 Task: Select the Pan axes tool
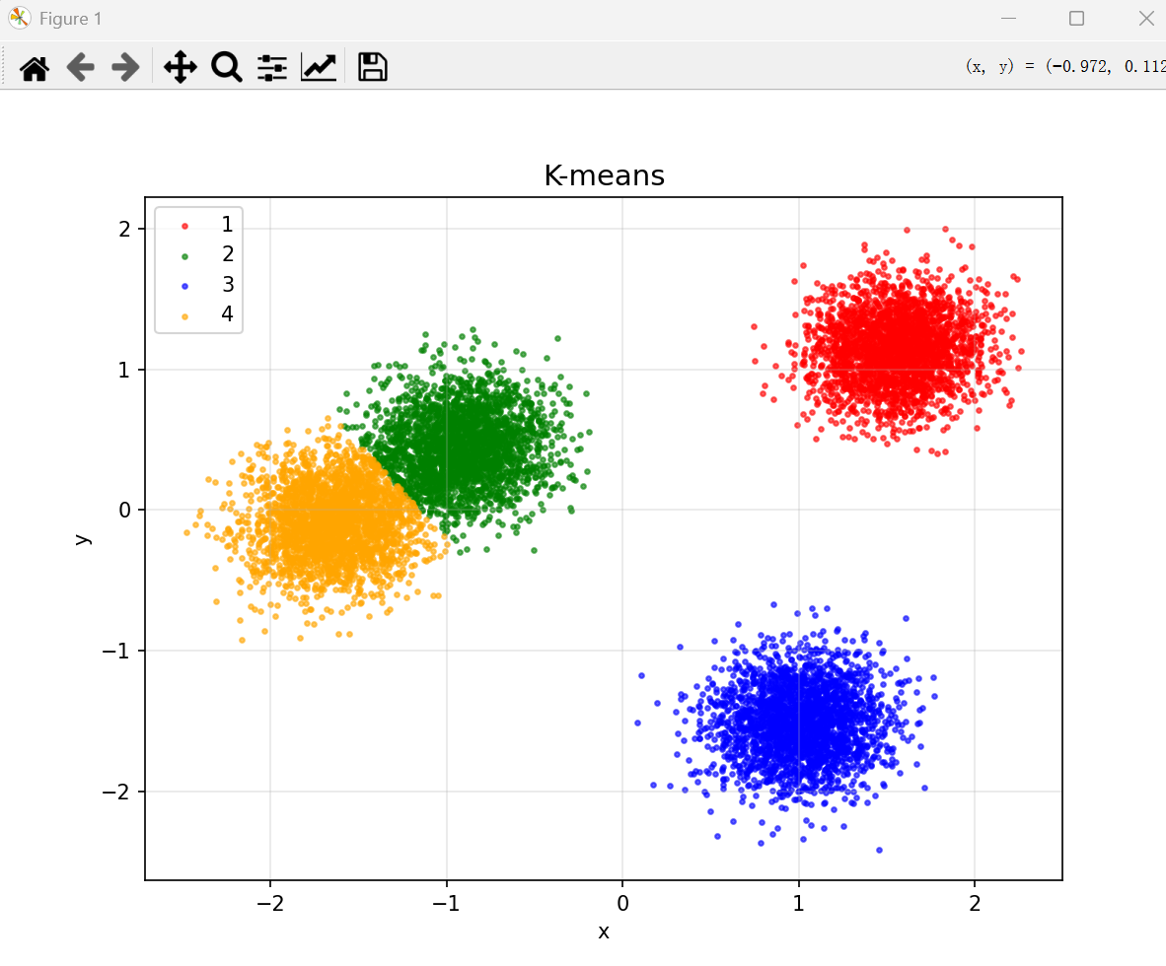point(180,68)
